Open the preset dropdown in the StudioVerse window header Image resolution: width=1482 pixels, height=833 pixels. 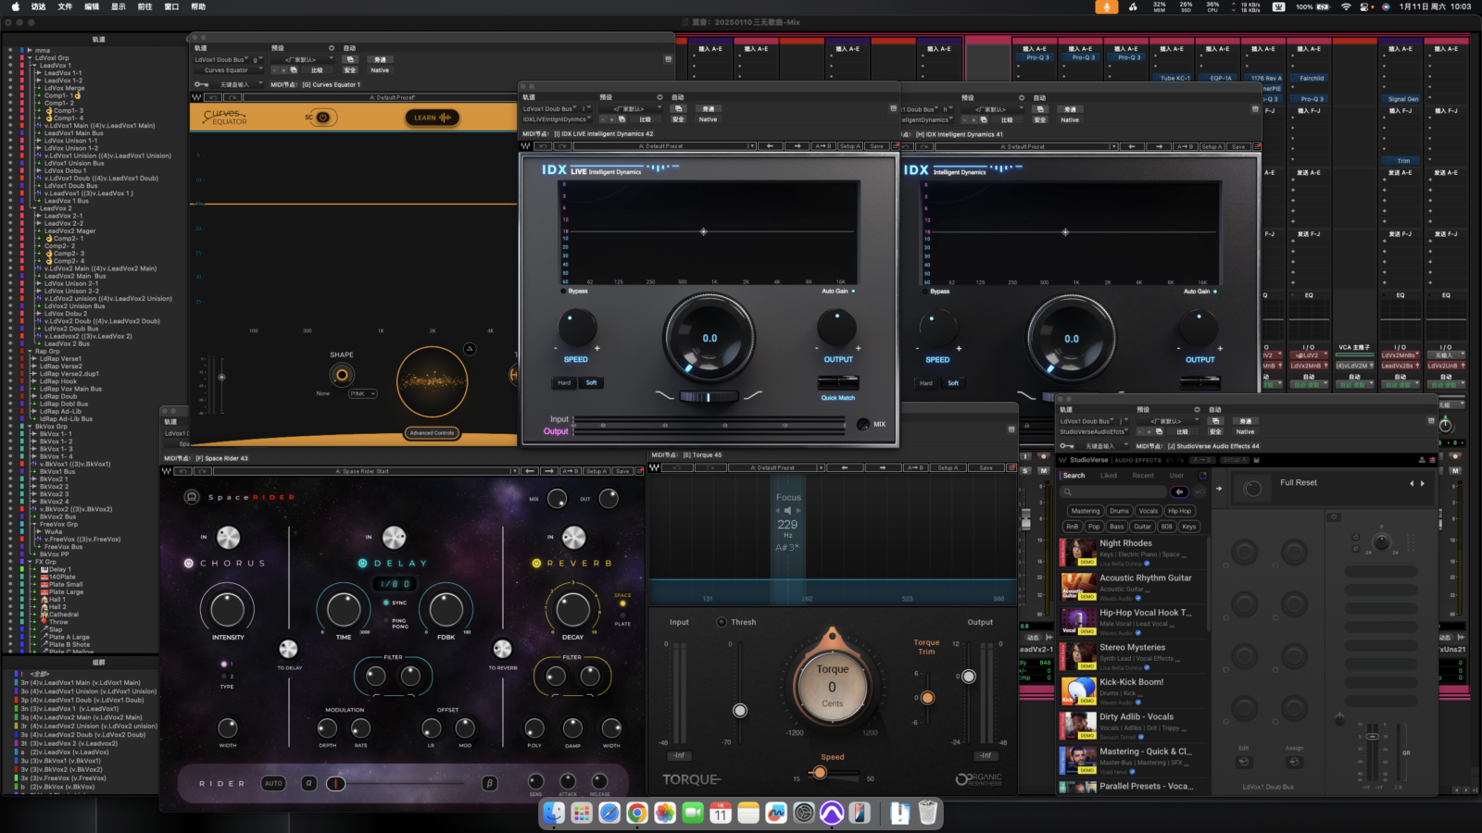click(x=1167, y=421)
